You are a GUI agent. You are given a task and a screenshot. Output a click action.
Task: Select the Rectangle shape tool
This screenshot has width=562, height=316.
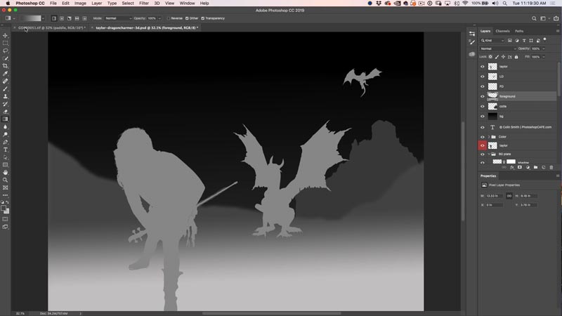pos(6,165)
